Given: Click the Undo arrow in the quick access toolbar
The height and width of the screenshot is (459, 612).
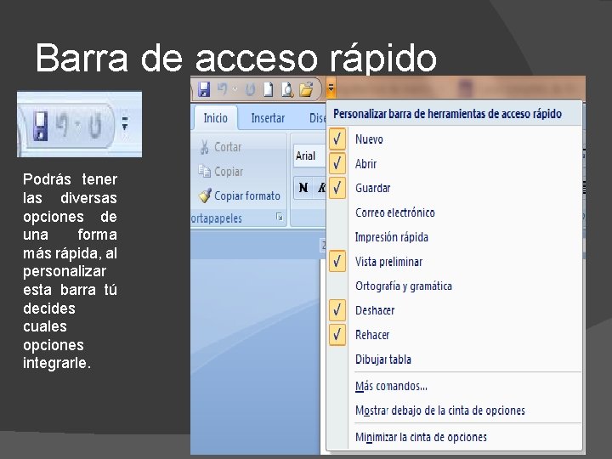Looking at the screenshot, I should coord(223,89).
